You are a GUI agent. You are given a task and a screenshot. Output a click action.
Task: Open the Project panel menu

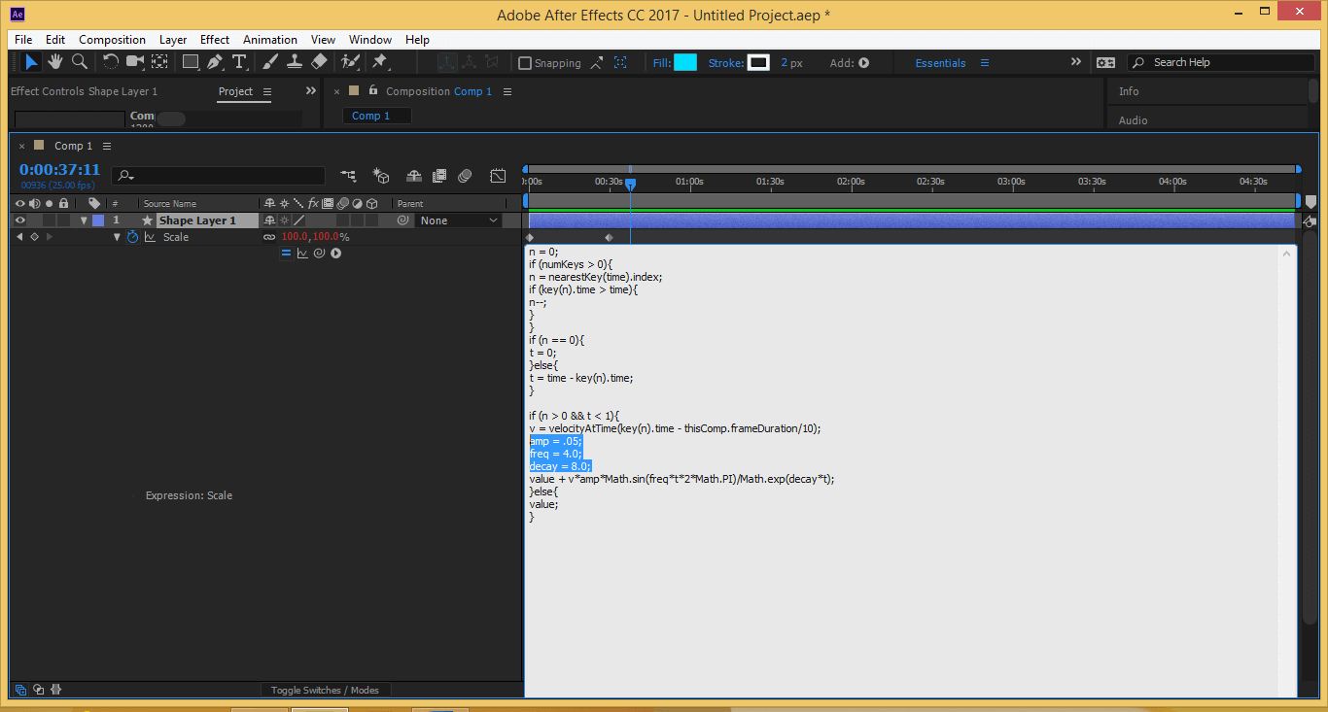point(267,91)
